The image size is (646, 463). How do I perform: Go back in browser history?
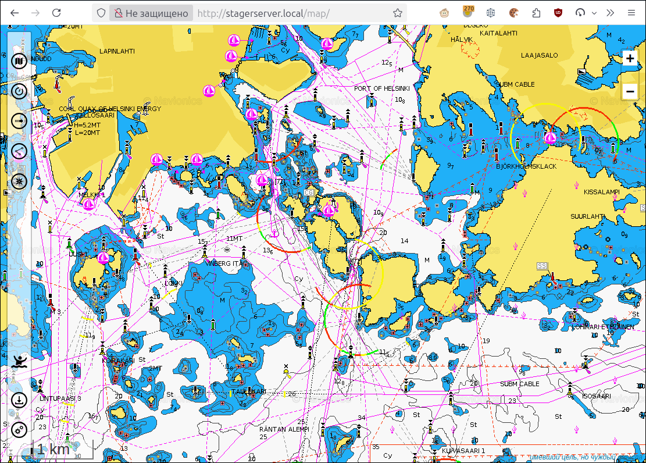tap(15, 13)
